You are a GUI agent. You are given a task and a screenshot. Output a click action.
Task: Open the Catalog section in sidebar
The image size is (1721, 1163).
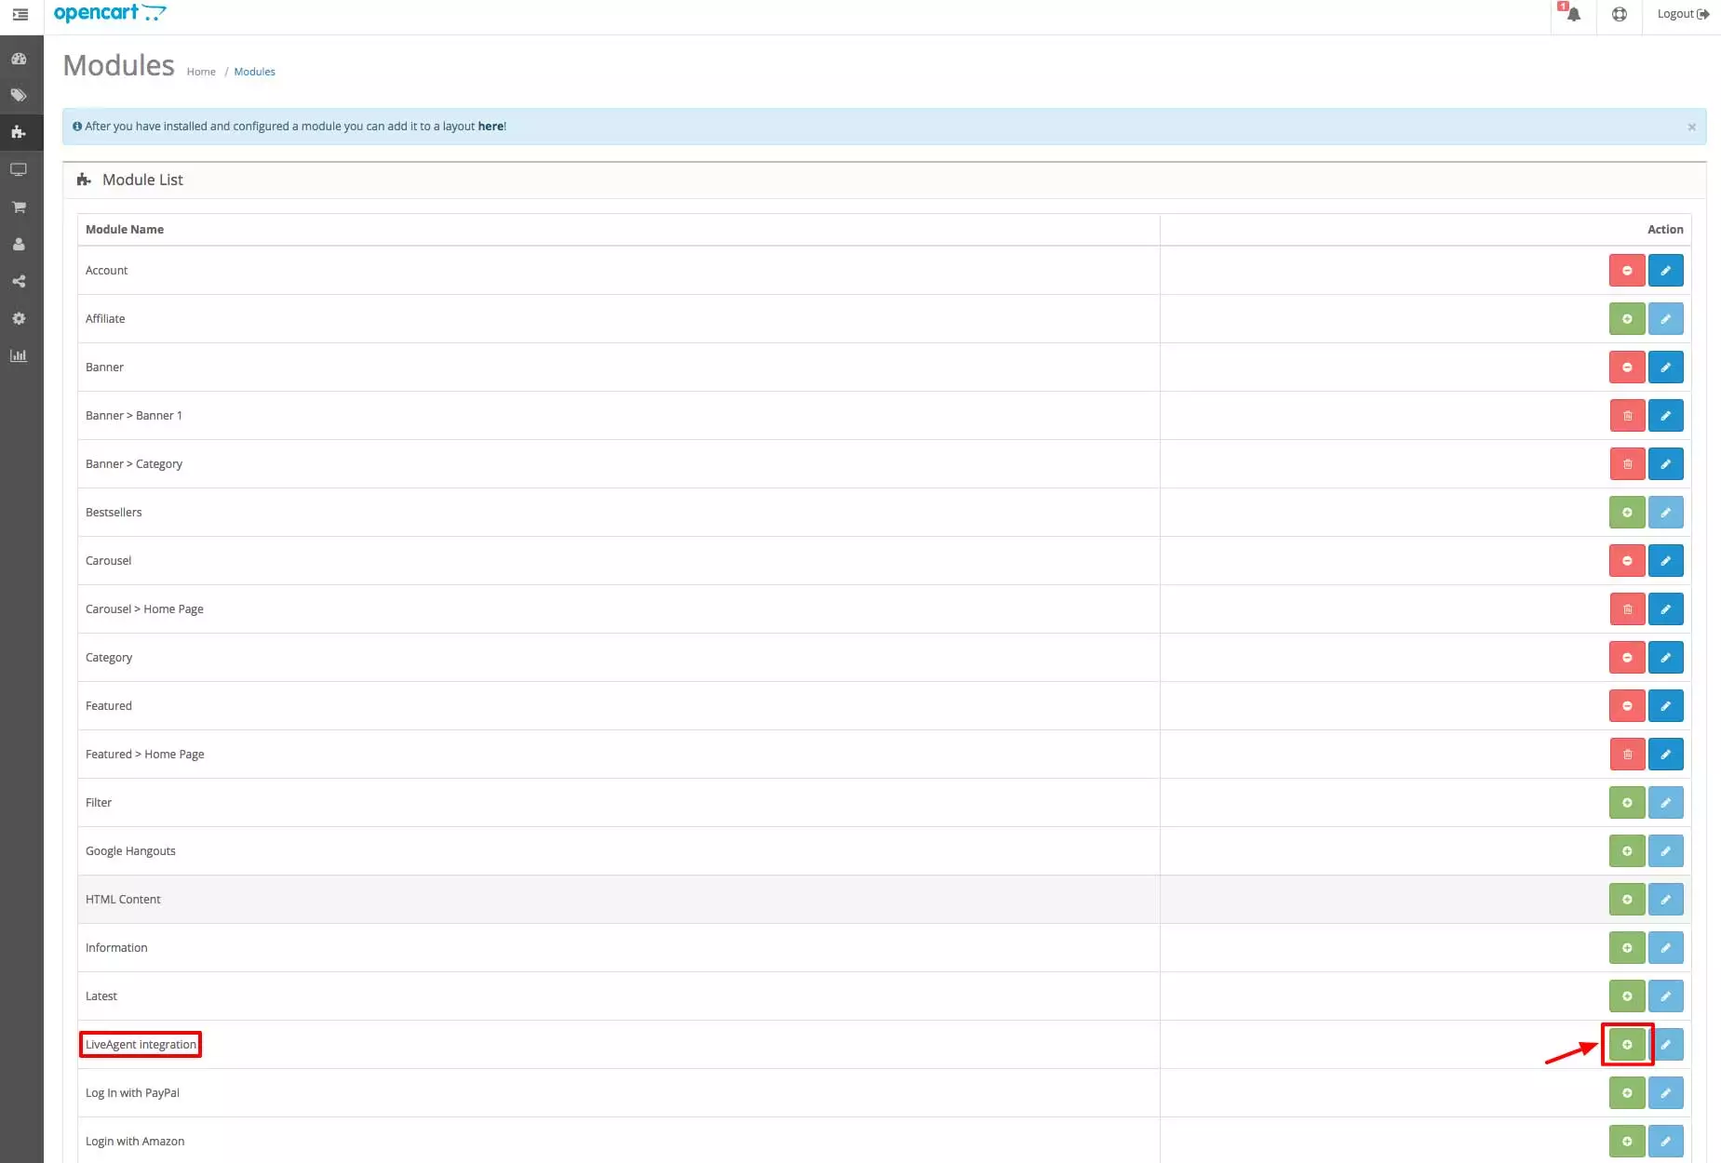(x=19, y=94)
